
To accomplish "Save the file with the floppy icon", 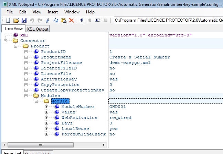I will (x=24, y=20).
